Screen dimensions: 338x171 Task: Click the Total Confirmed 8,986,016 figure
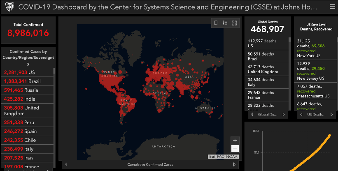click(28, 33)
